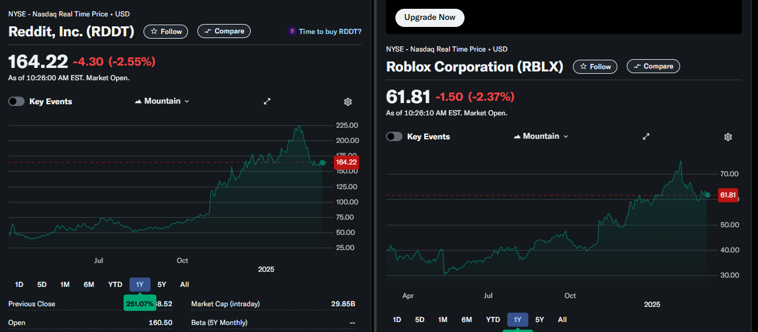
Task: Select the 1M range on the Reddit chart
Action: tap(64, 285)
